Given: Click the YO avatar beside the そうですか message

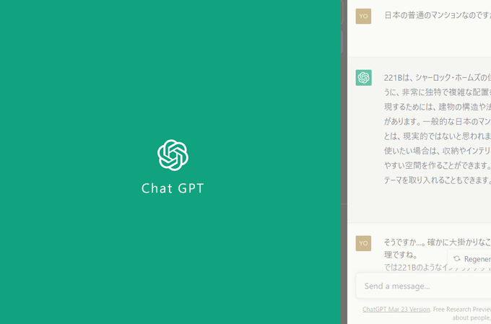Looking at the screenshot, I should coord(363,243).
